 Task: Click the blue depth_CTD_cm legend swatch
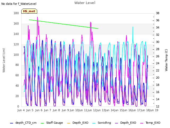tap(11, 123)
